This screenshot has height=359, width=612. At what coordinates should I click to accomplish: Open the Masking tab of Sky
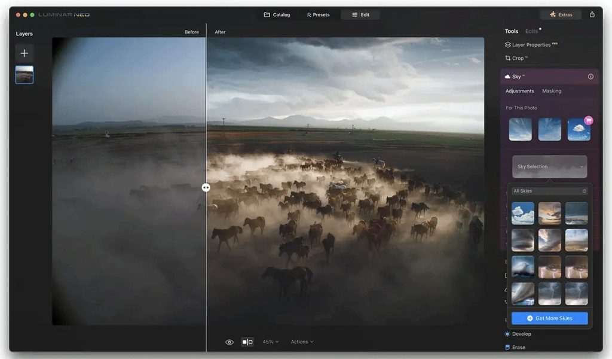click(x=552, y=91)
